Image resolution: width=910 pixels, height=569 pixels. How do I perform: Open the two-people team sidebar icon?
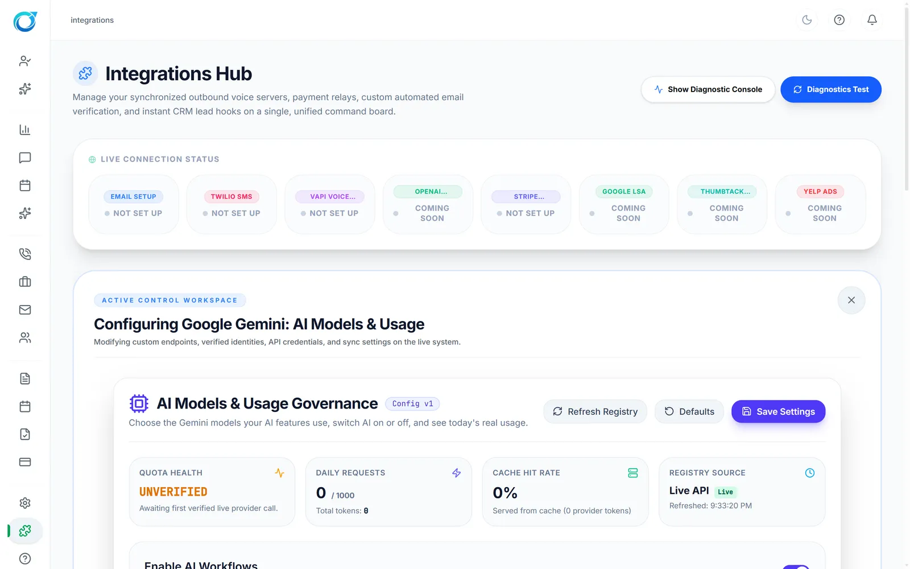pos(25,337)
